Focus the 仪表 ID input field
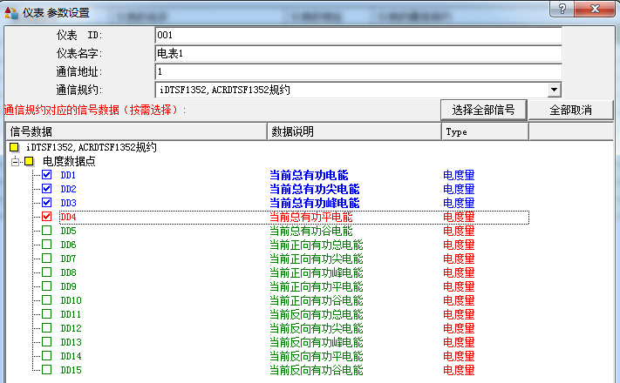Viewport: 620px width, 383px height. coord(358,35)
